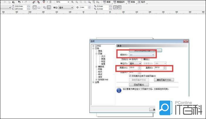The height and width of the screenshot is (119, 206).
Task: Select 背景 in the options tree
Action: pos(103,64)
